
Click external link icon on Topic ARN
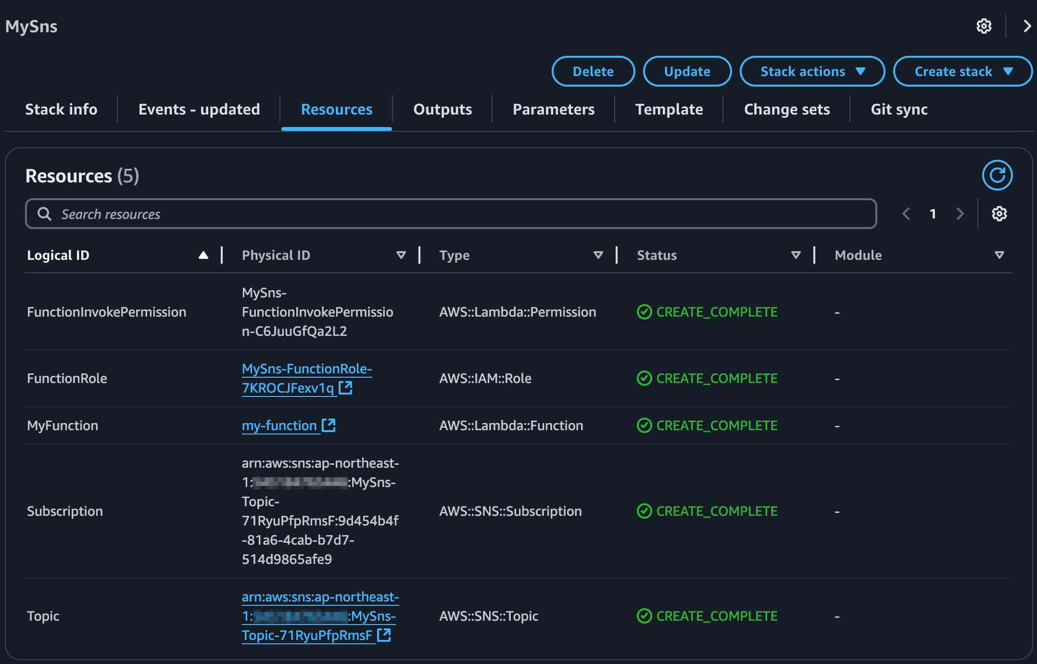pos(384,635)
